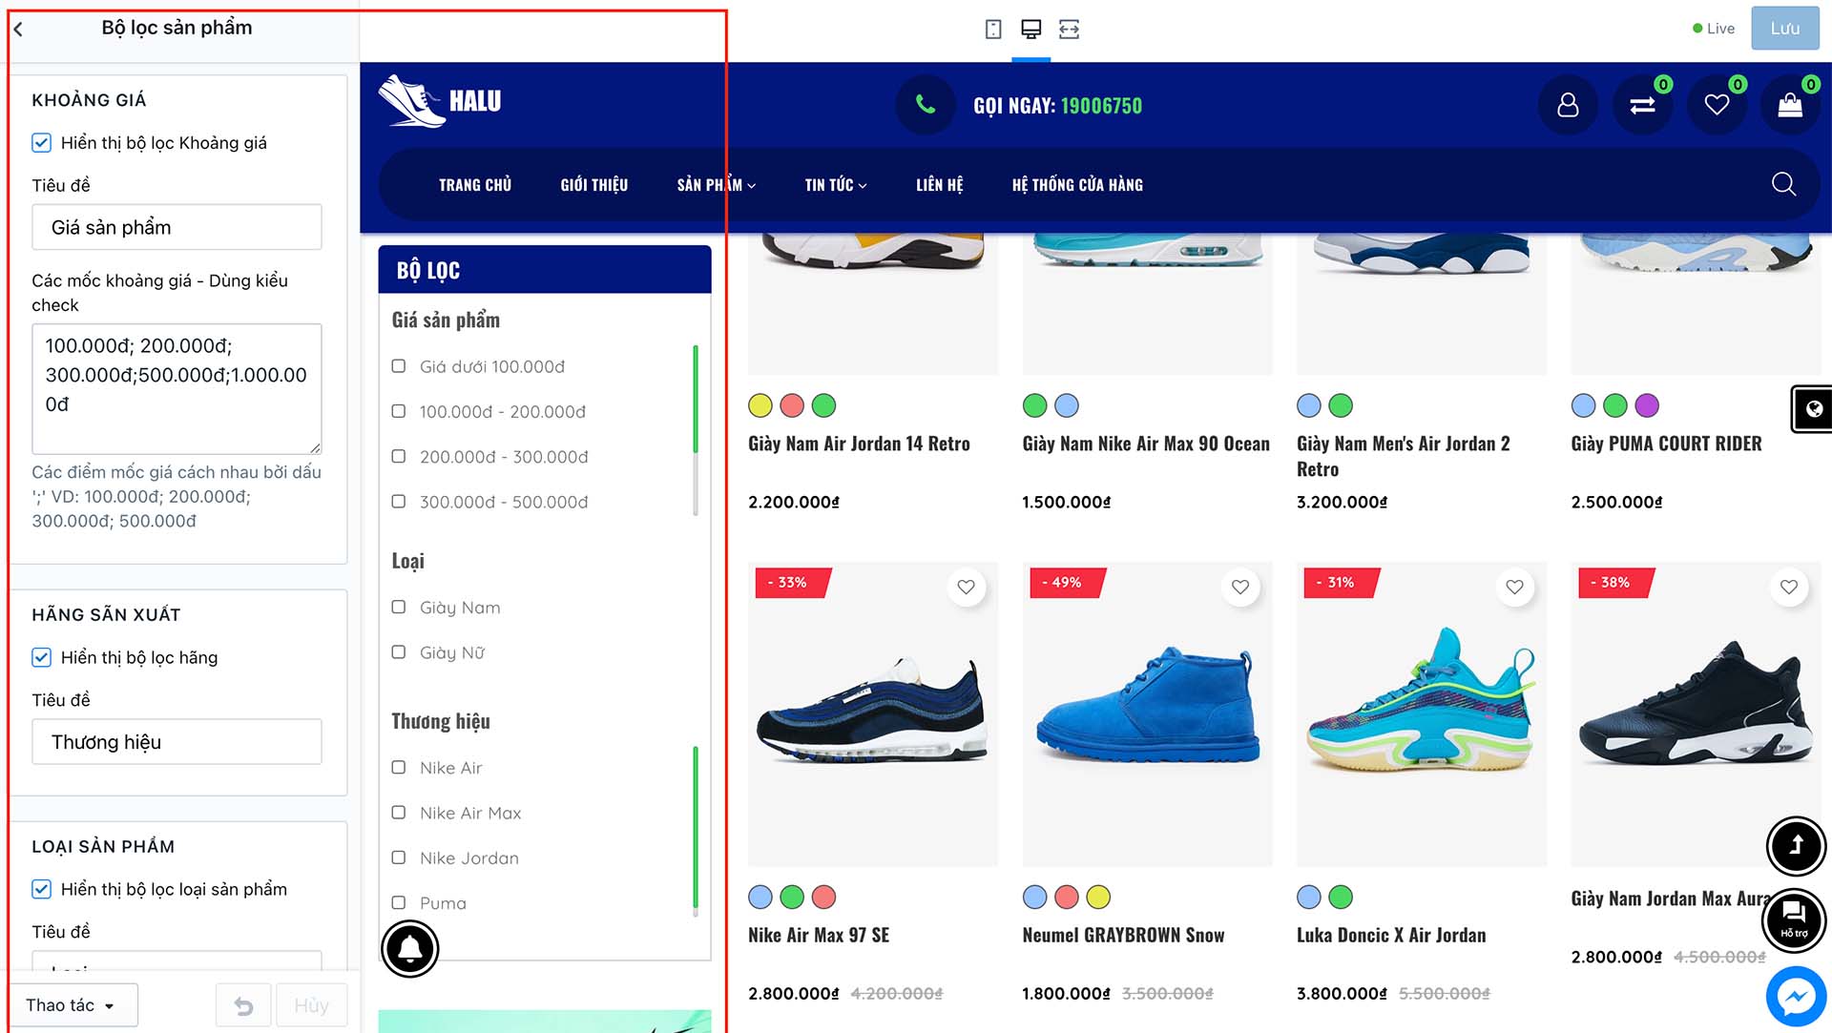Open Giày Nam Air Jordan 14 Retro link

click(859, 444)
